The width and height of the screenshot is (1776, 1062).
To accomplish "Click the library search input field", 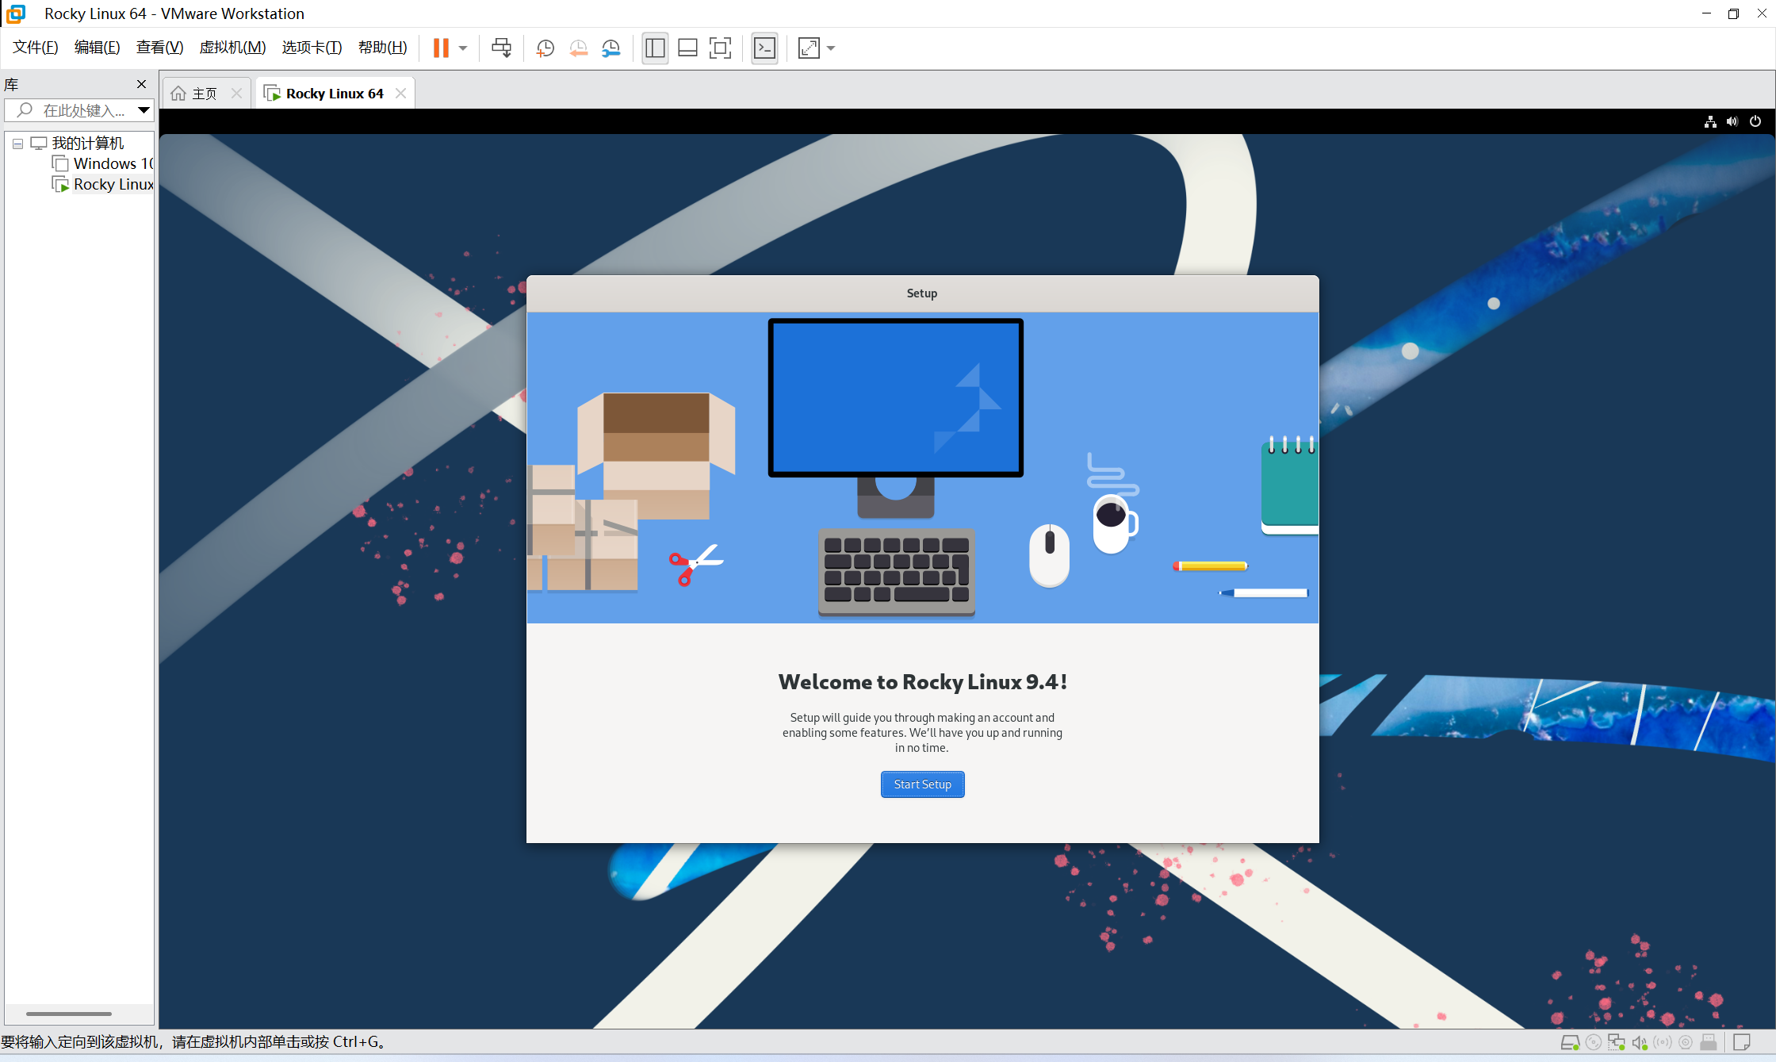I will [83, 110].
